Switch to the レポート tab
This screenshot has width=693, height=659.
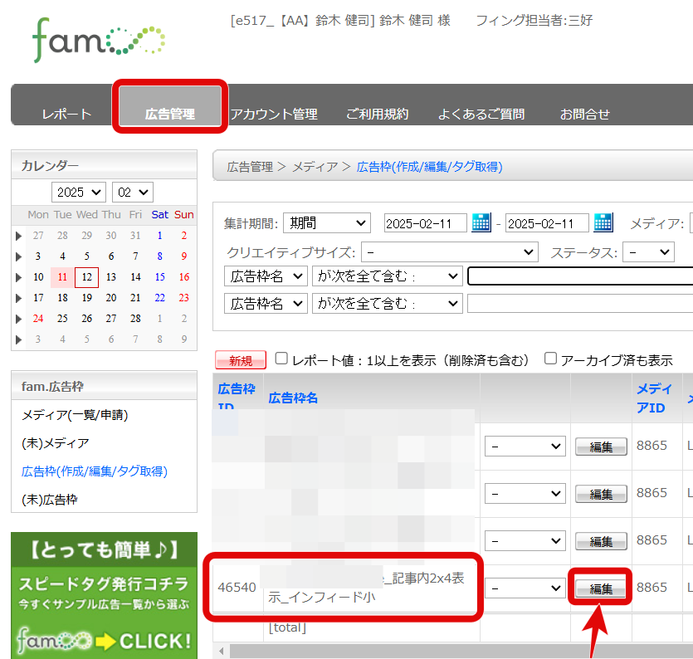(x=66, y=115)
